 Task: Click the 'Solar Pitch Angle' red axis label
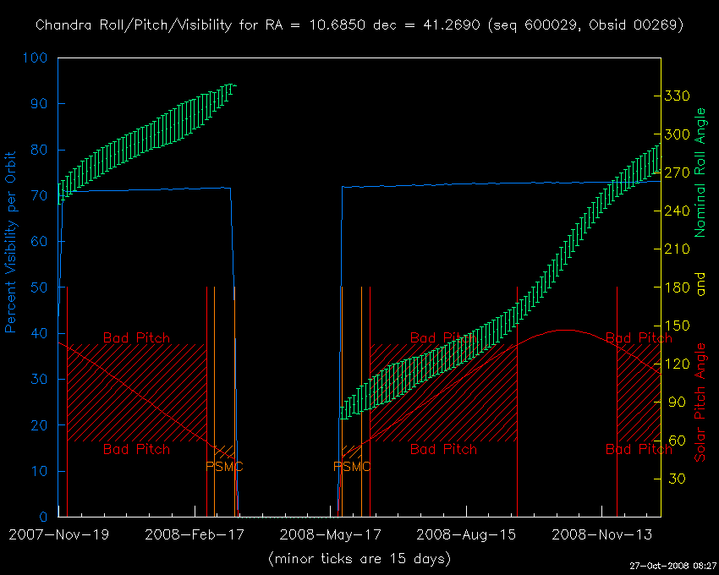(700, 402)
